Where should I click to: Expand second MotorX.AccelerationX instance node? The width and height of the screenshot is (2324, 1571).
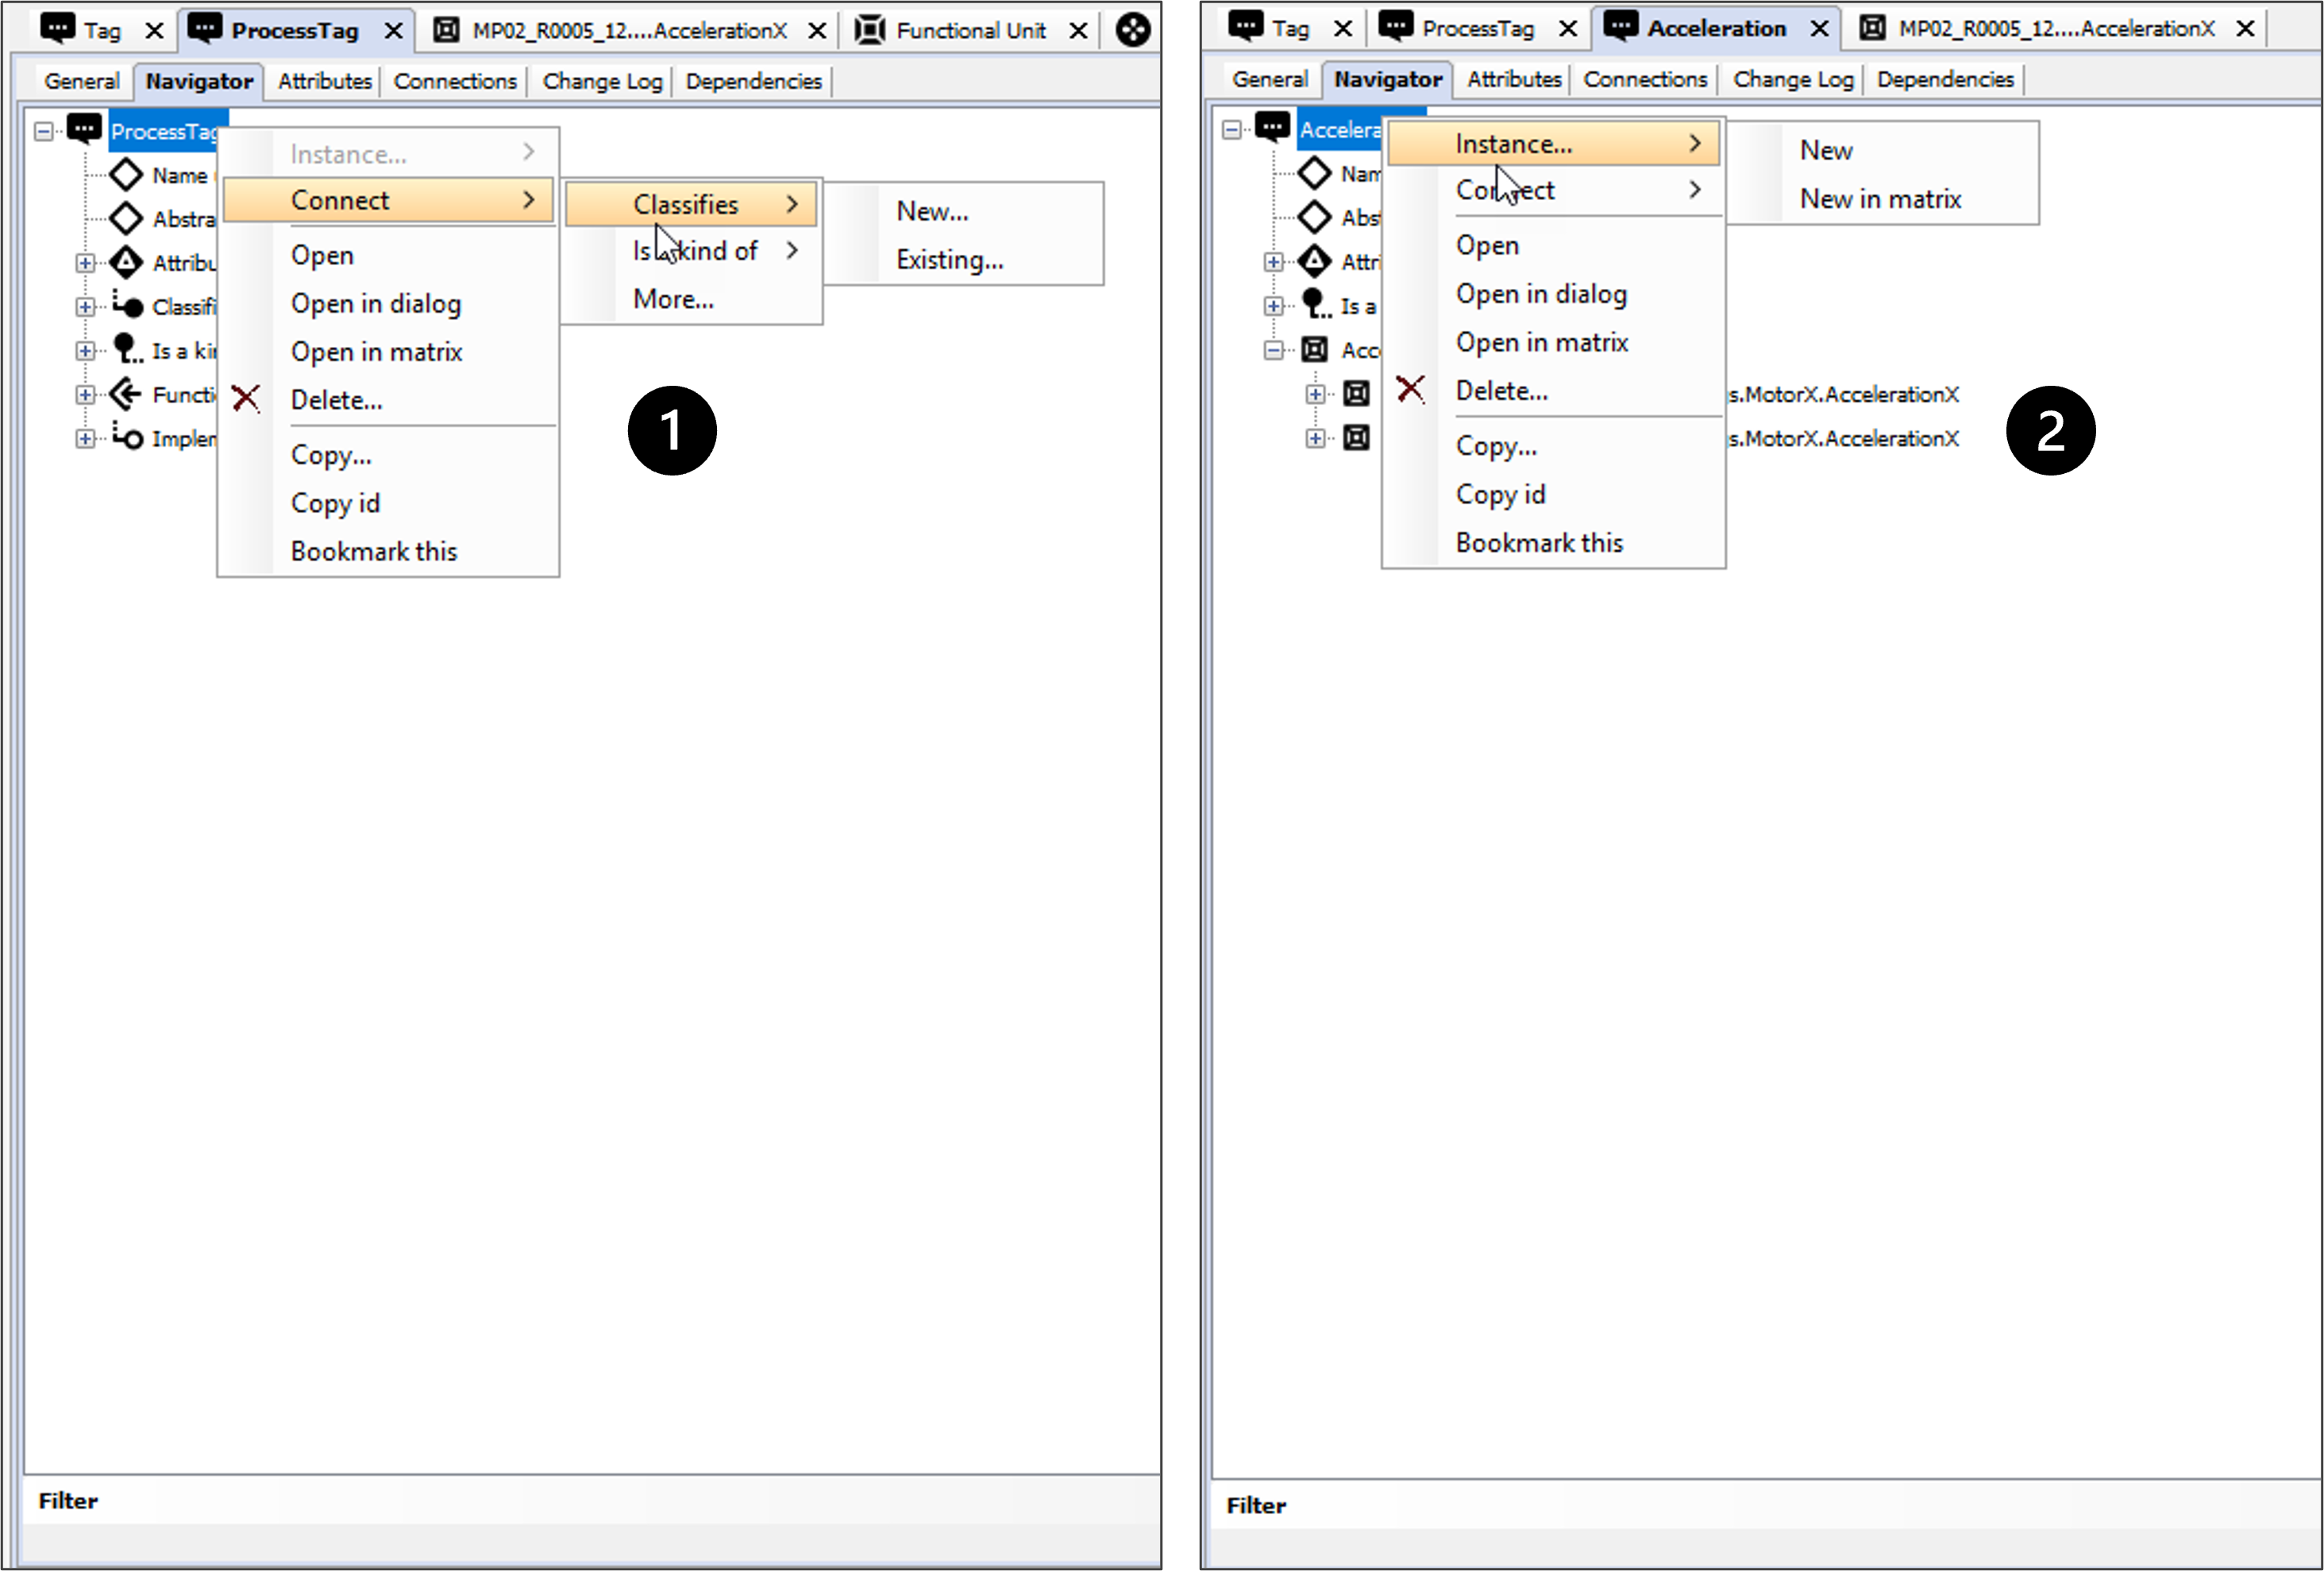(1315, 438)
